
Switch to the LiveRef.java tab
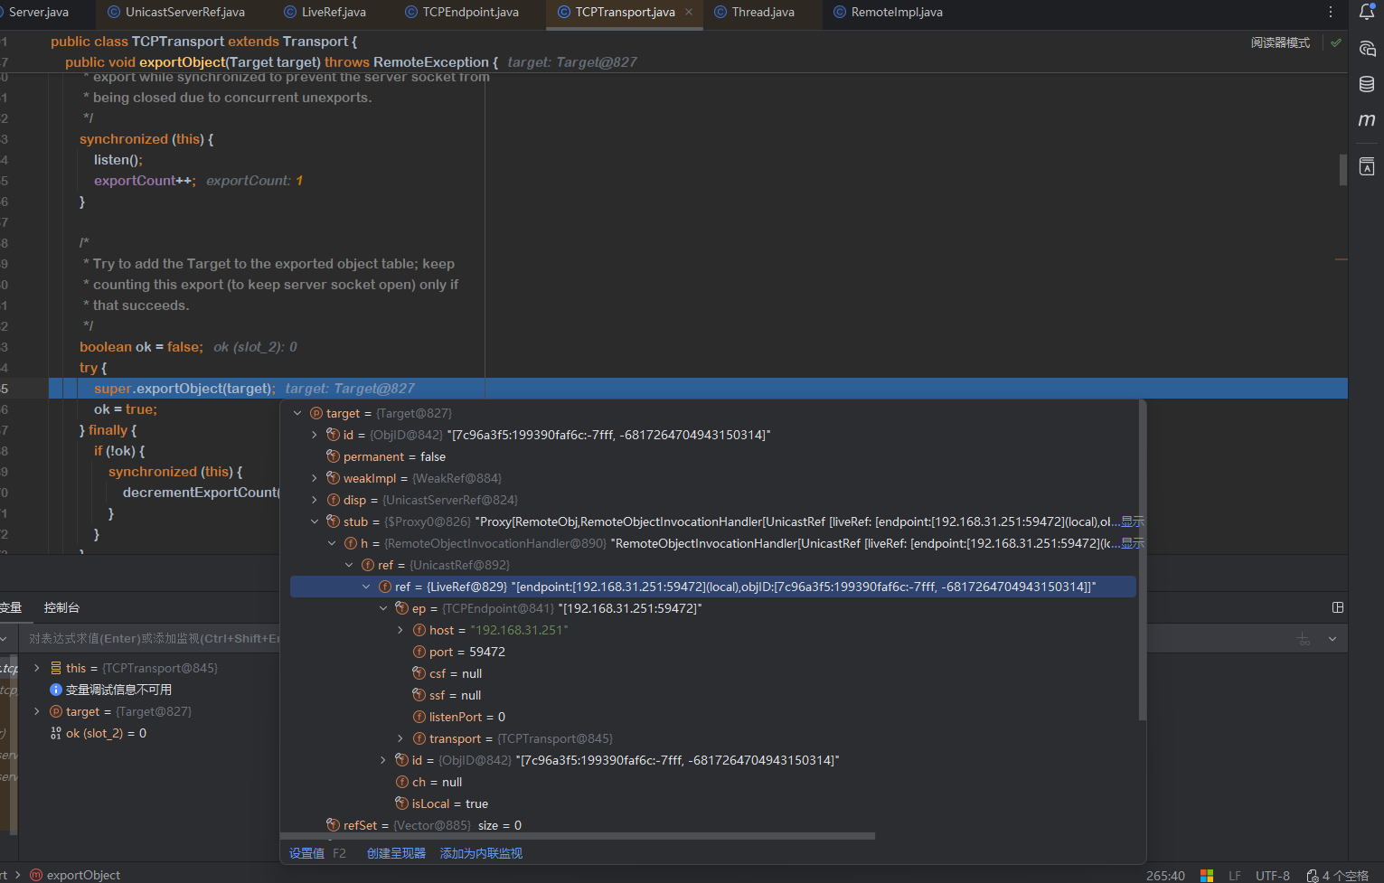[x=333, y=12]
